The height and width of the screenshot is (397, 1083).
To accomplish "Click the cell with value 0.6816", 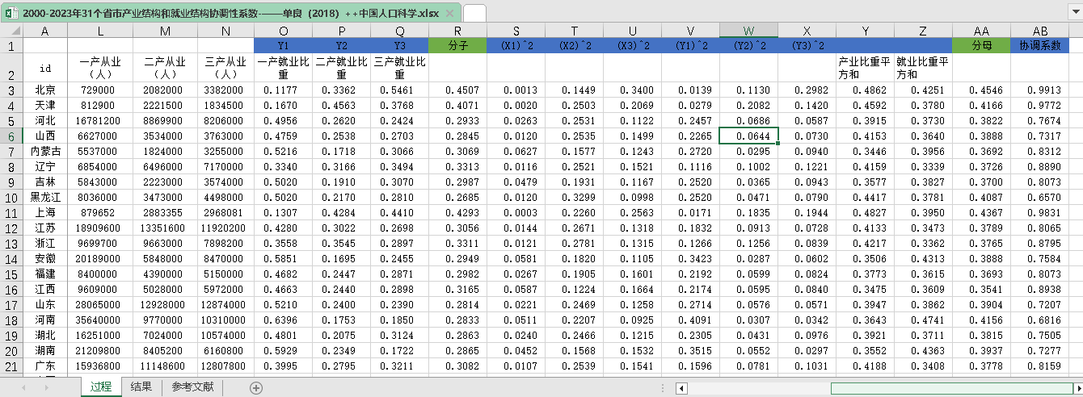I will coord(1040,321).
